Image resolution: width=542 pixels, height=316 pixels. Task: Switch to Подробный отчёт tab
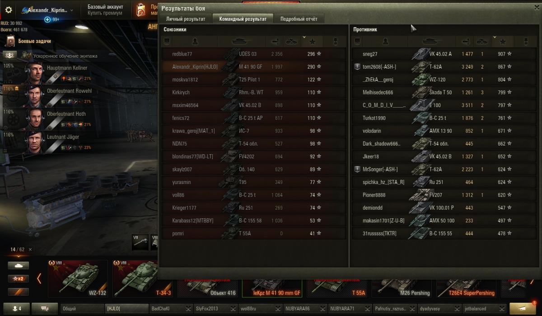(x=299, y=19)
